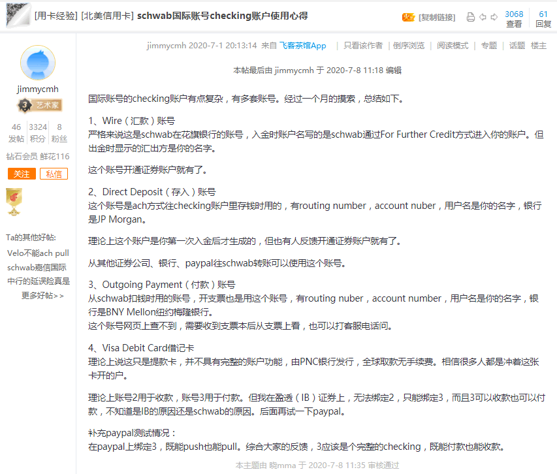Click the last-edited notice line
557x474 pixels.
point(317,71)
